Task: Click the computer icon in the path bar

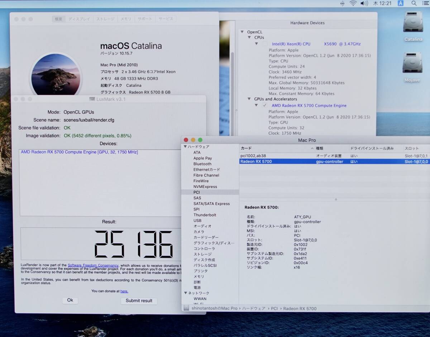Action: coord(186,308)
